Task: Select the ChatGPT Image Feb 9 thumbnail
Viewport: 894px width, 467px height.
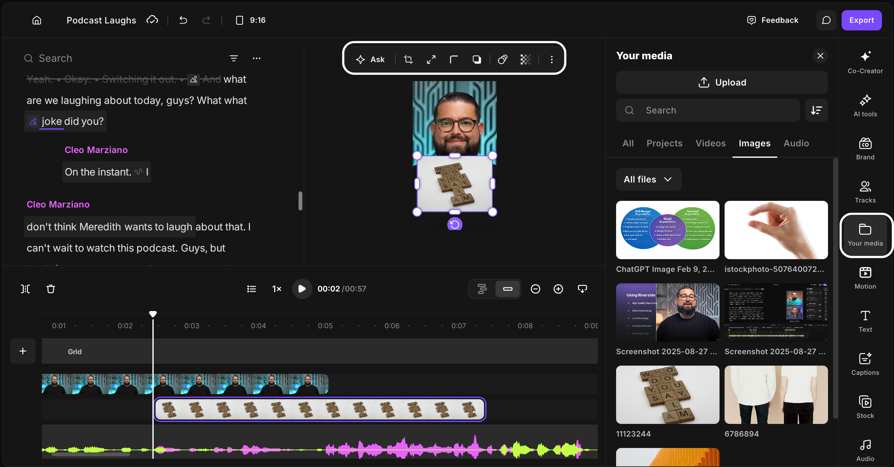Action: coord(667,230)
